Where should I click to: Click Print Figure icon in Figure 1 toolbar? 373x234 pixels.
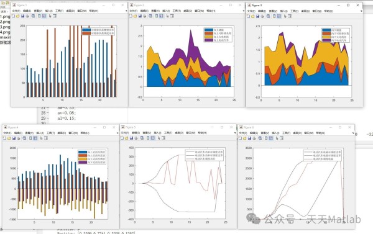(x=27, y=16)
